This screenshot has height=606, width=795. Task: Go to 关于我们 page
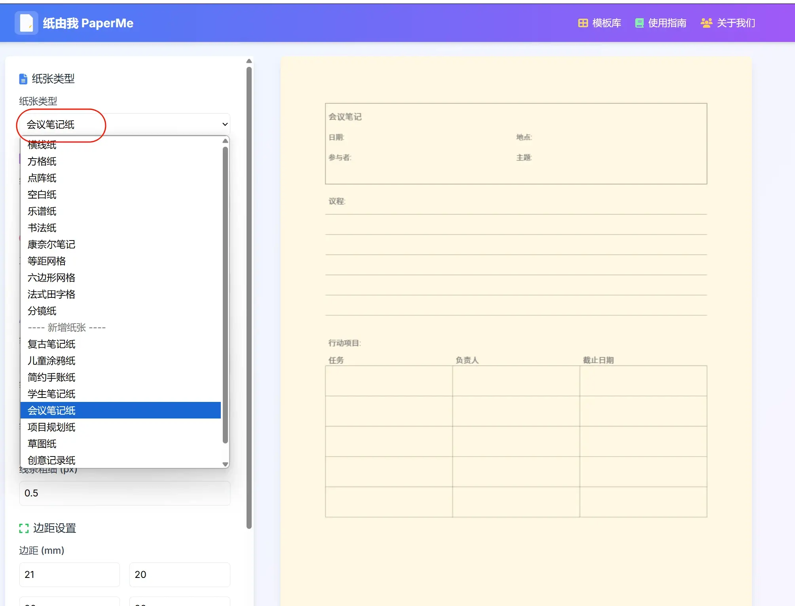(x=736, y=23)
